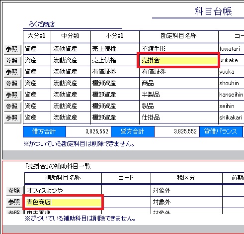Click 参照 button for 製品 row
This screenshot has width=244, height=234.
tap(12, 107)
